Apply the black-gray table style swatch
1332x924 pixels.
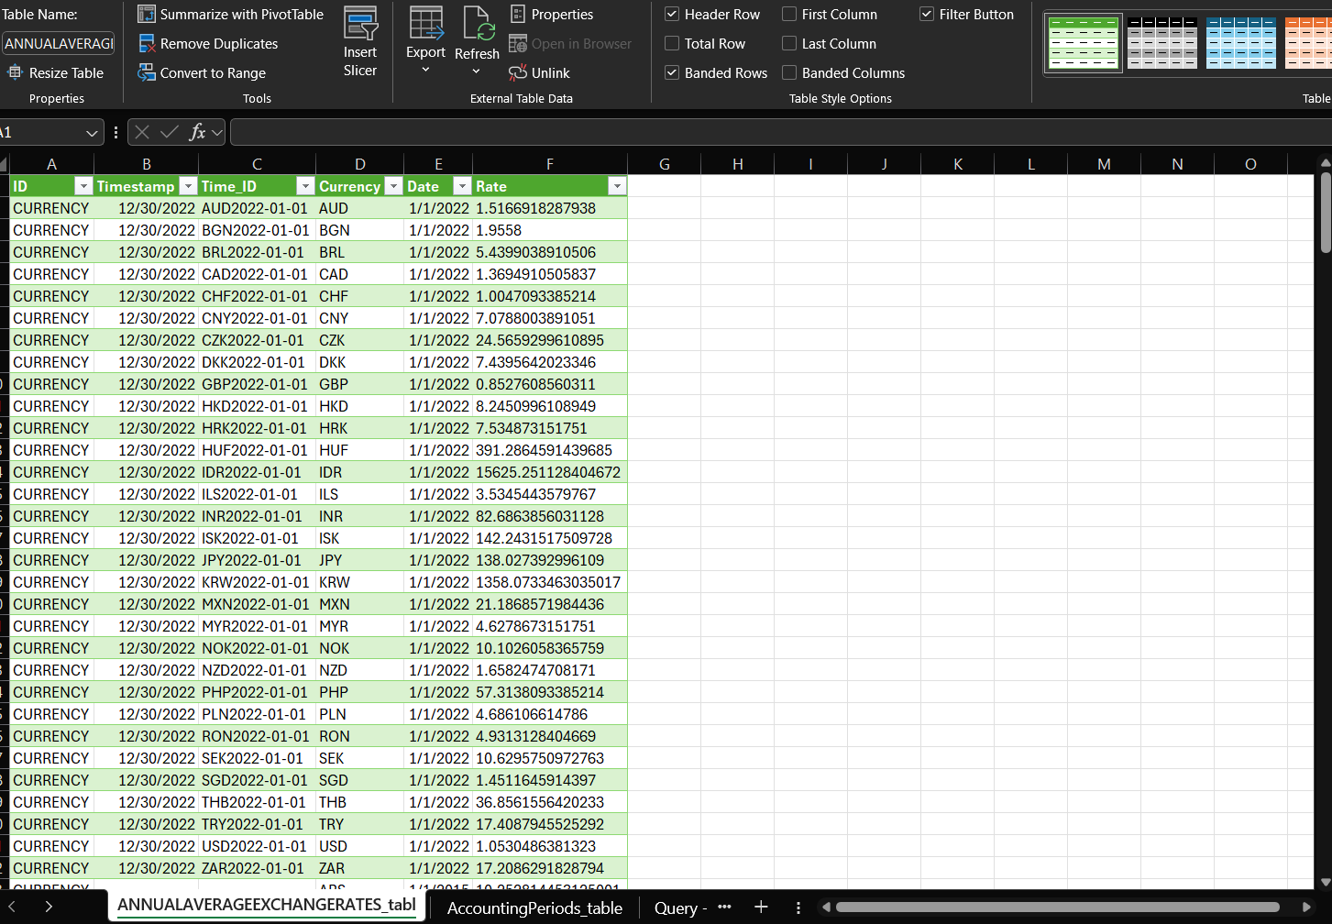tap(1162, 43)
